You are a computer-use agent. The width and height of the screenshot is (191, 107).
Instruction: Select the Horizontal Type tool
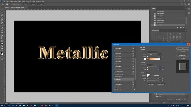tap(2, 33)
